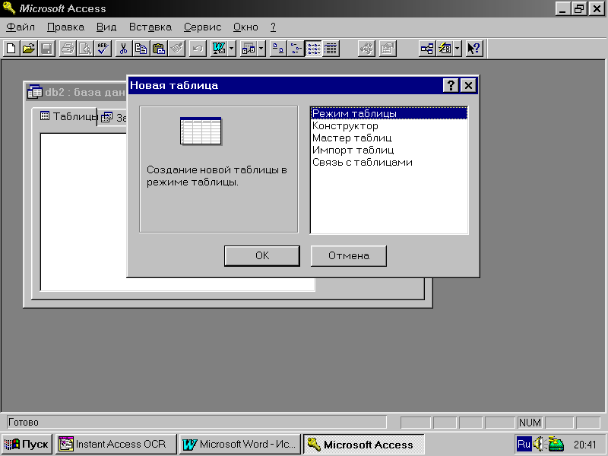Screen dimensions: 608x456
Task: Select Режим таблицы in the list
Action: click(389, 113)
